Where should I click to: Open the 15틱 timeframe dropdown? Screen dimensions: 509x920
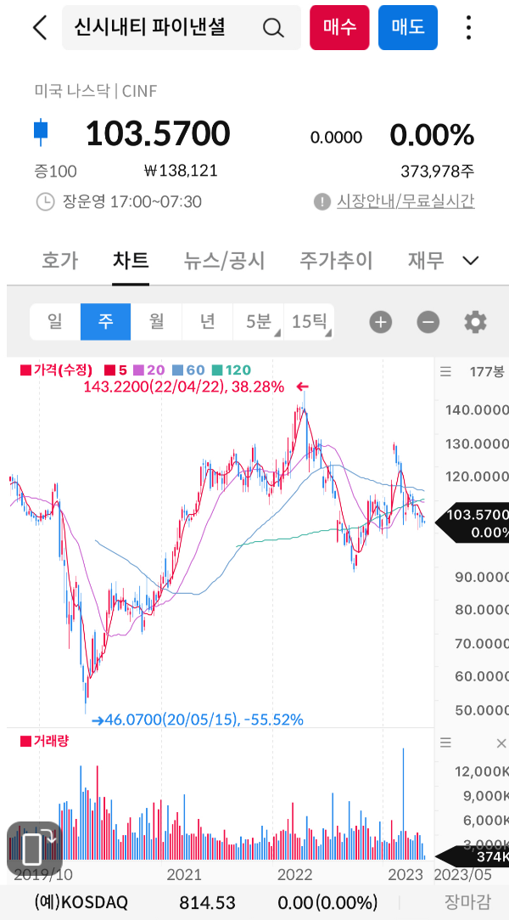pyautogui.click(x=310, y=322)
